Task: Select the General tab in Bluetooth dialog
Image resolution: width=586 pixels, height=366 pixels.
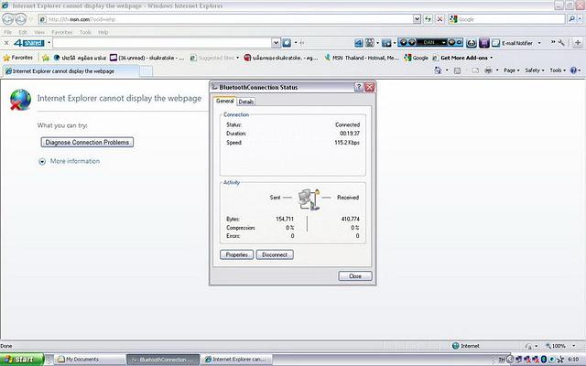Action: click(224, 101)
